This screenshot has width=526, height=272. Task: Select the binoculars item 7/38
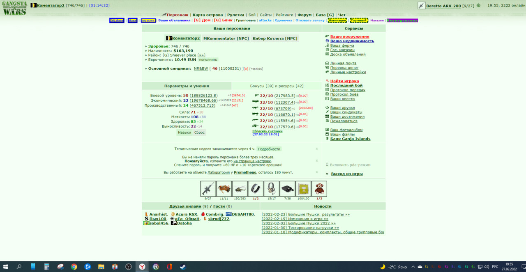(x=288, y=189)
